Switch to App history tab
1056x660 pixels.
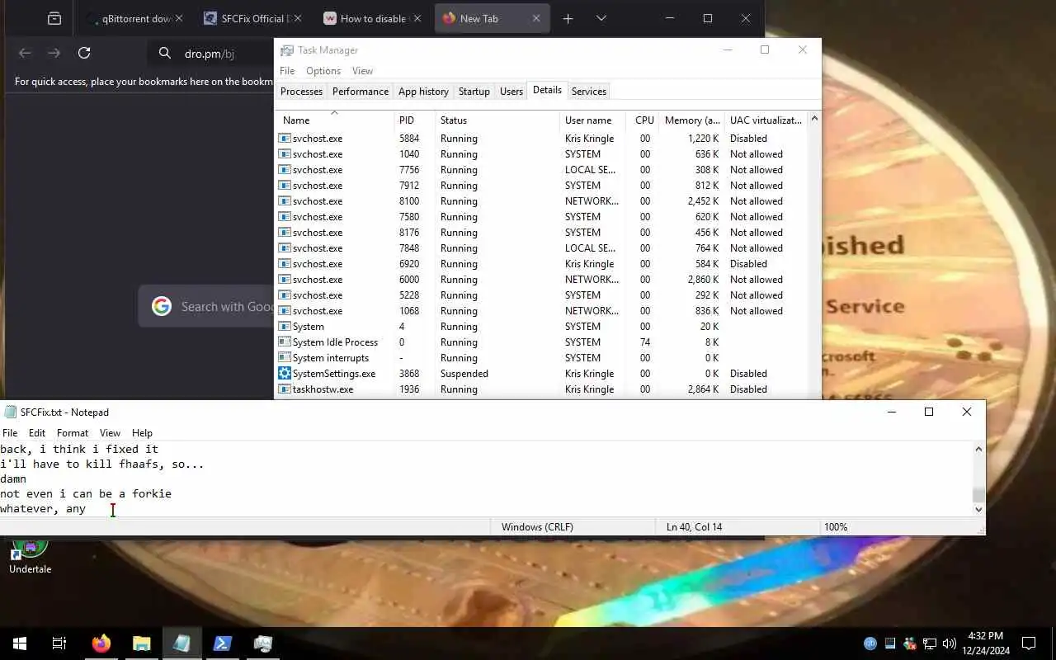click(x=423, y=92)
